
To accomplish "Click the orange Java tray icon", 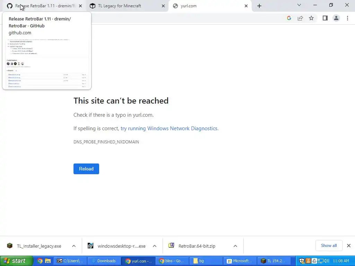I will (308, 261).
